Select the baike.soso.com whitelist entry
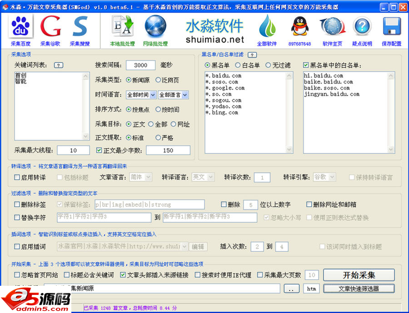 pos(327,88)
